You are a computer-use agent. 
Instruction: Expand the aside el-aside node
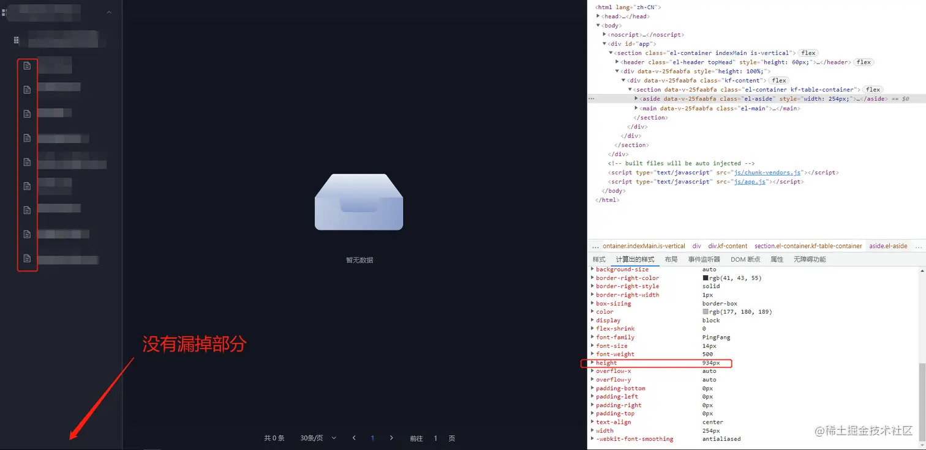click(636, 99)
